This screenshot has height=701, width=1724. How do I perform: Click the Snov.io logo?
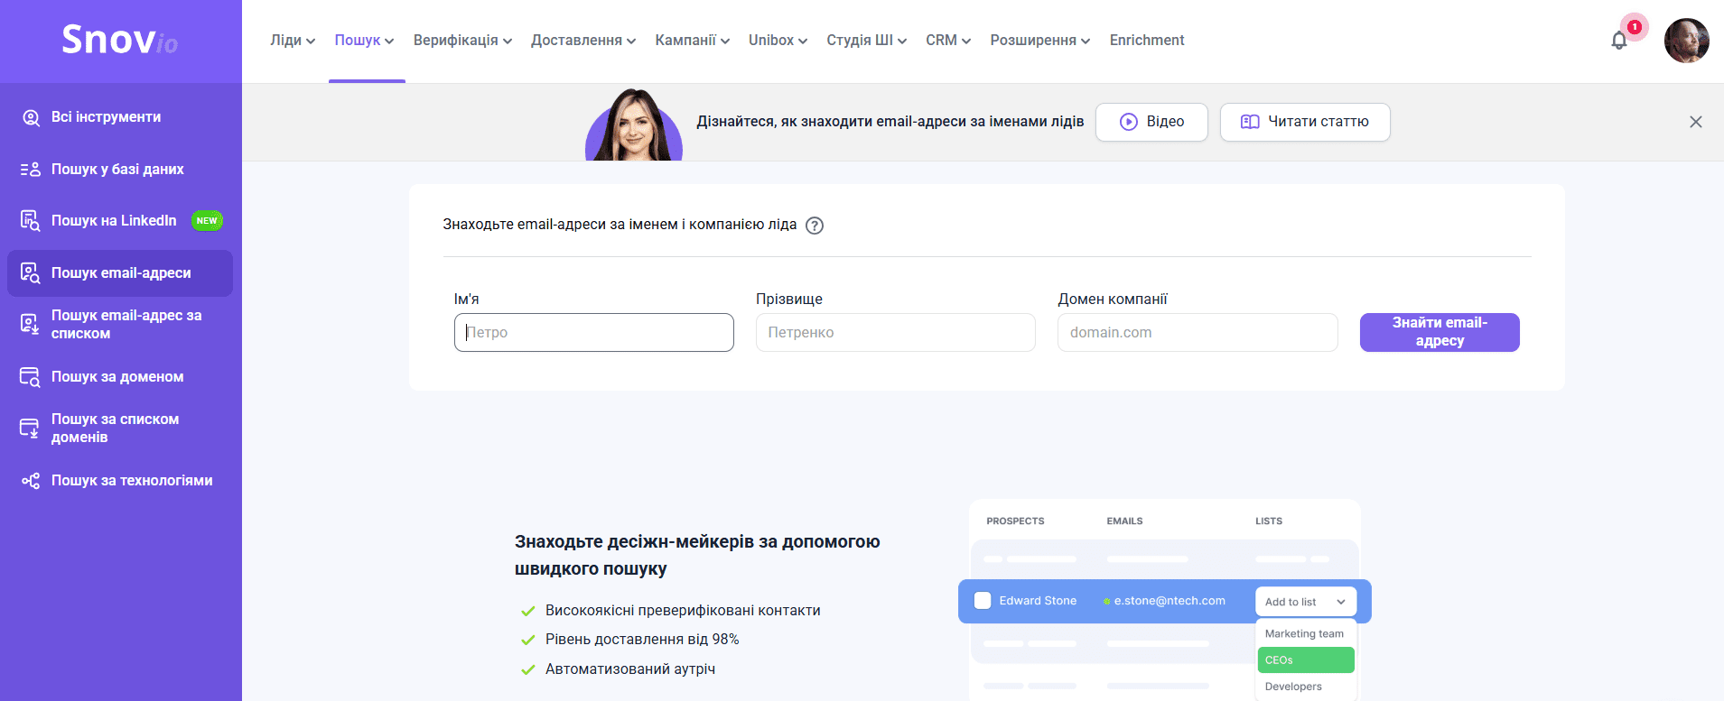click(x=120, y=40)
